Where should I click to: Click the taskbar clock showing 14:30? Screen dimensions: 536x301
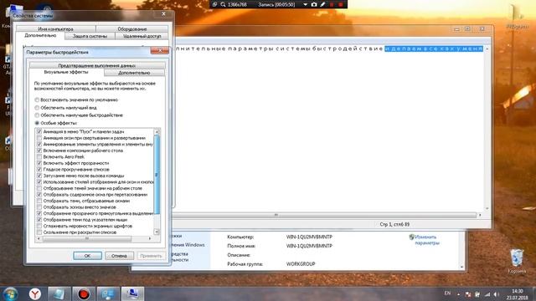click(517, 294)
